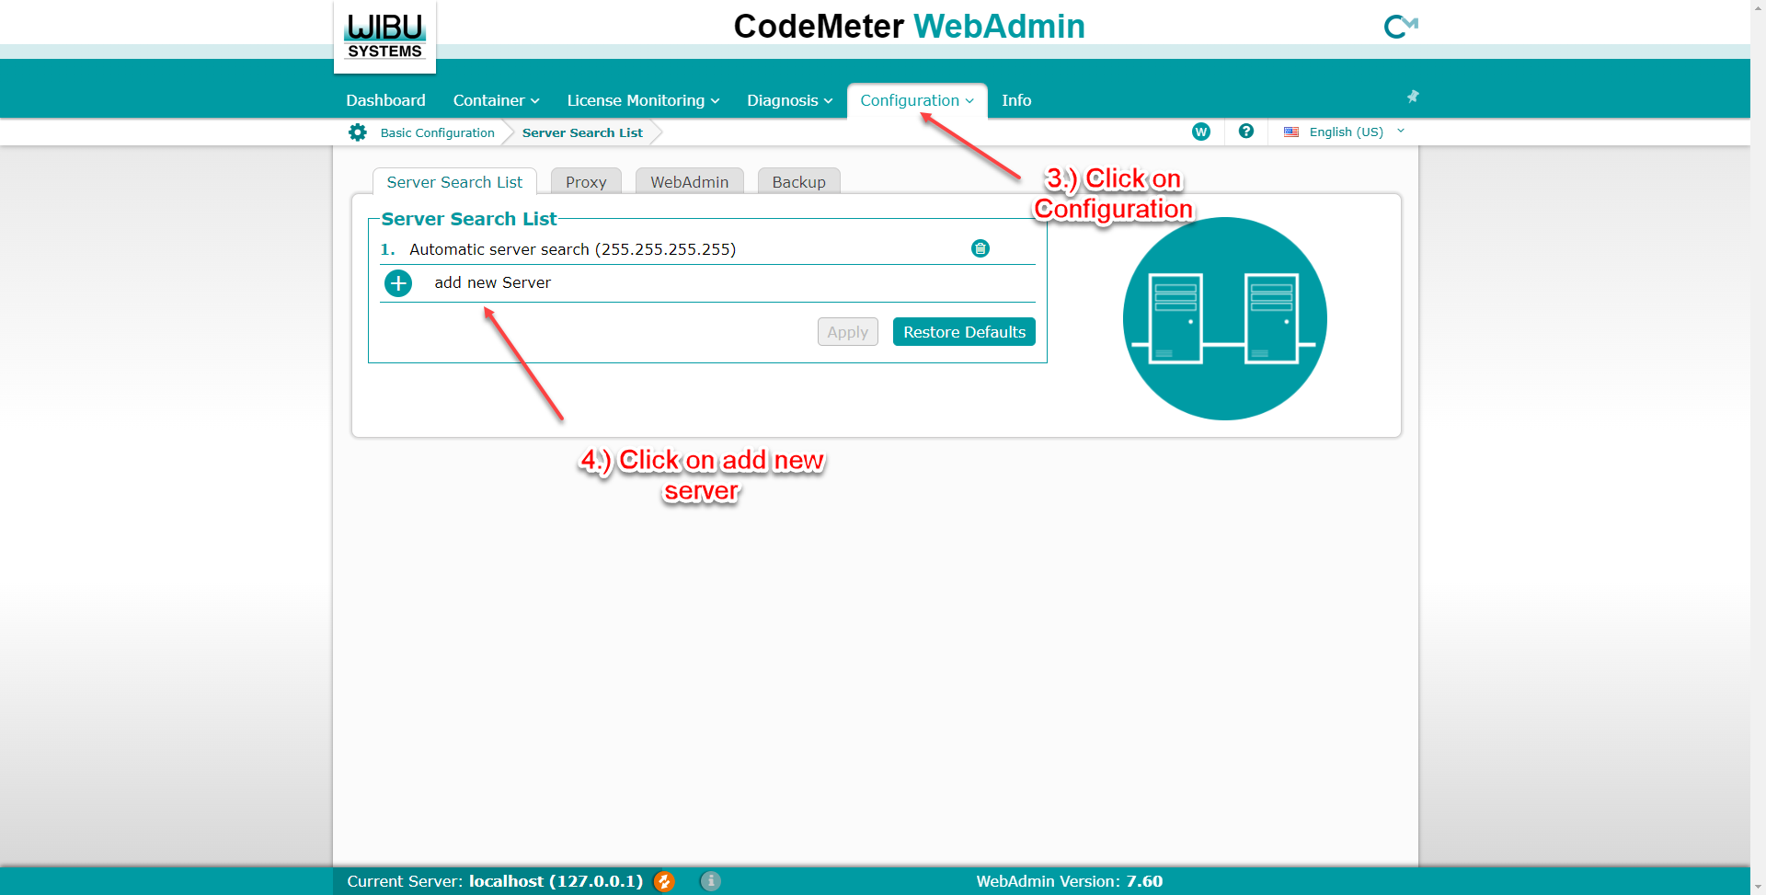Click the network servers illustration
1766x895 pixels.
(x=1225, y=319)
